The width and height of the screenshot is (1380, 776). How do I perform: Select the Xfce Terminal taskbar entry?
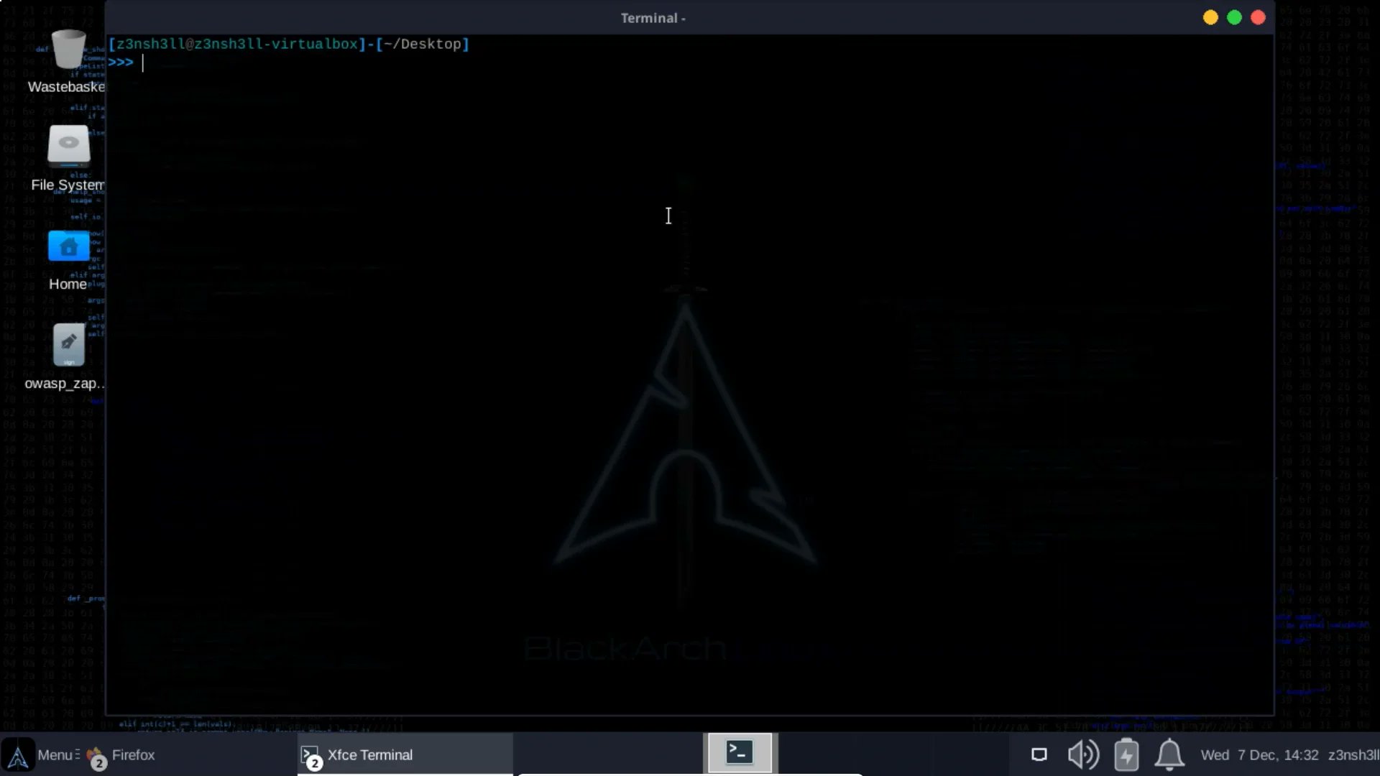pyautogui.click(x=369, y=755)
